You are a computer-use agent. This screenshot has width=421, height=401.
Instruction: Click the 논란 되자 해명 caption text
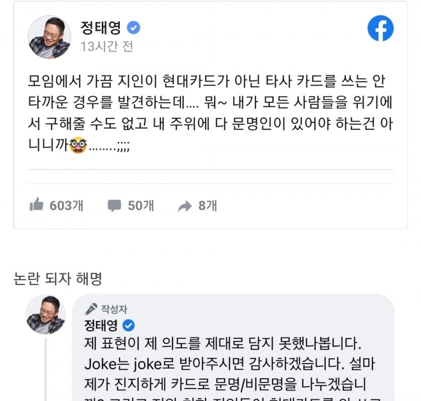tap(58, 278)
